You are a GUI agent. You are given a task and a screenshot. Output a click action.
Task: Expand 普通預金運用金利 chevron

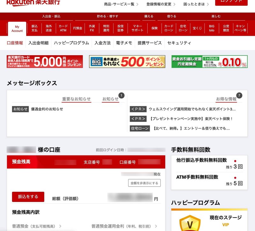coord(156,226)
